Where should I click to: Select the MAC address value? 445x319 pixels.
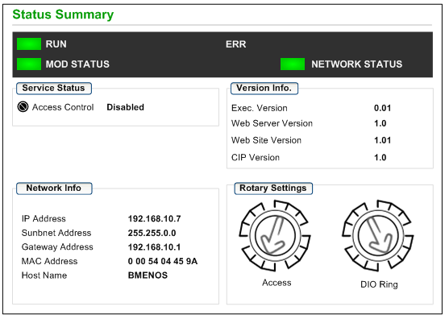pos(163,261)
